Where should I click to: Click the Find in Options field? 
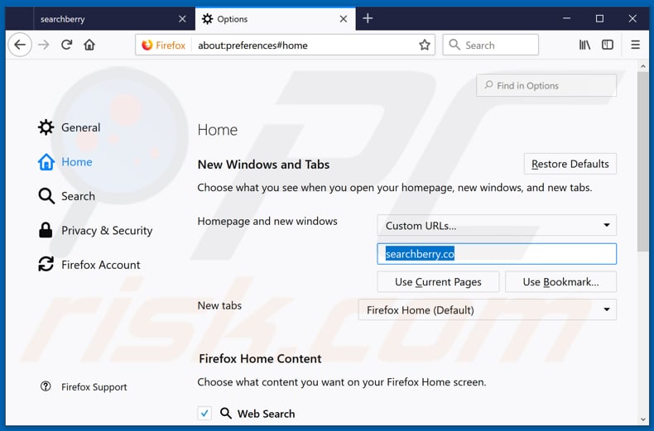tap(546, 85)
